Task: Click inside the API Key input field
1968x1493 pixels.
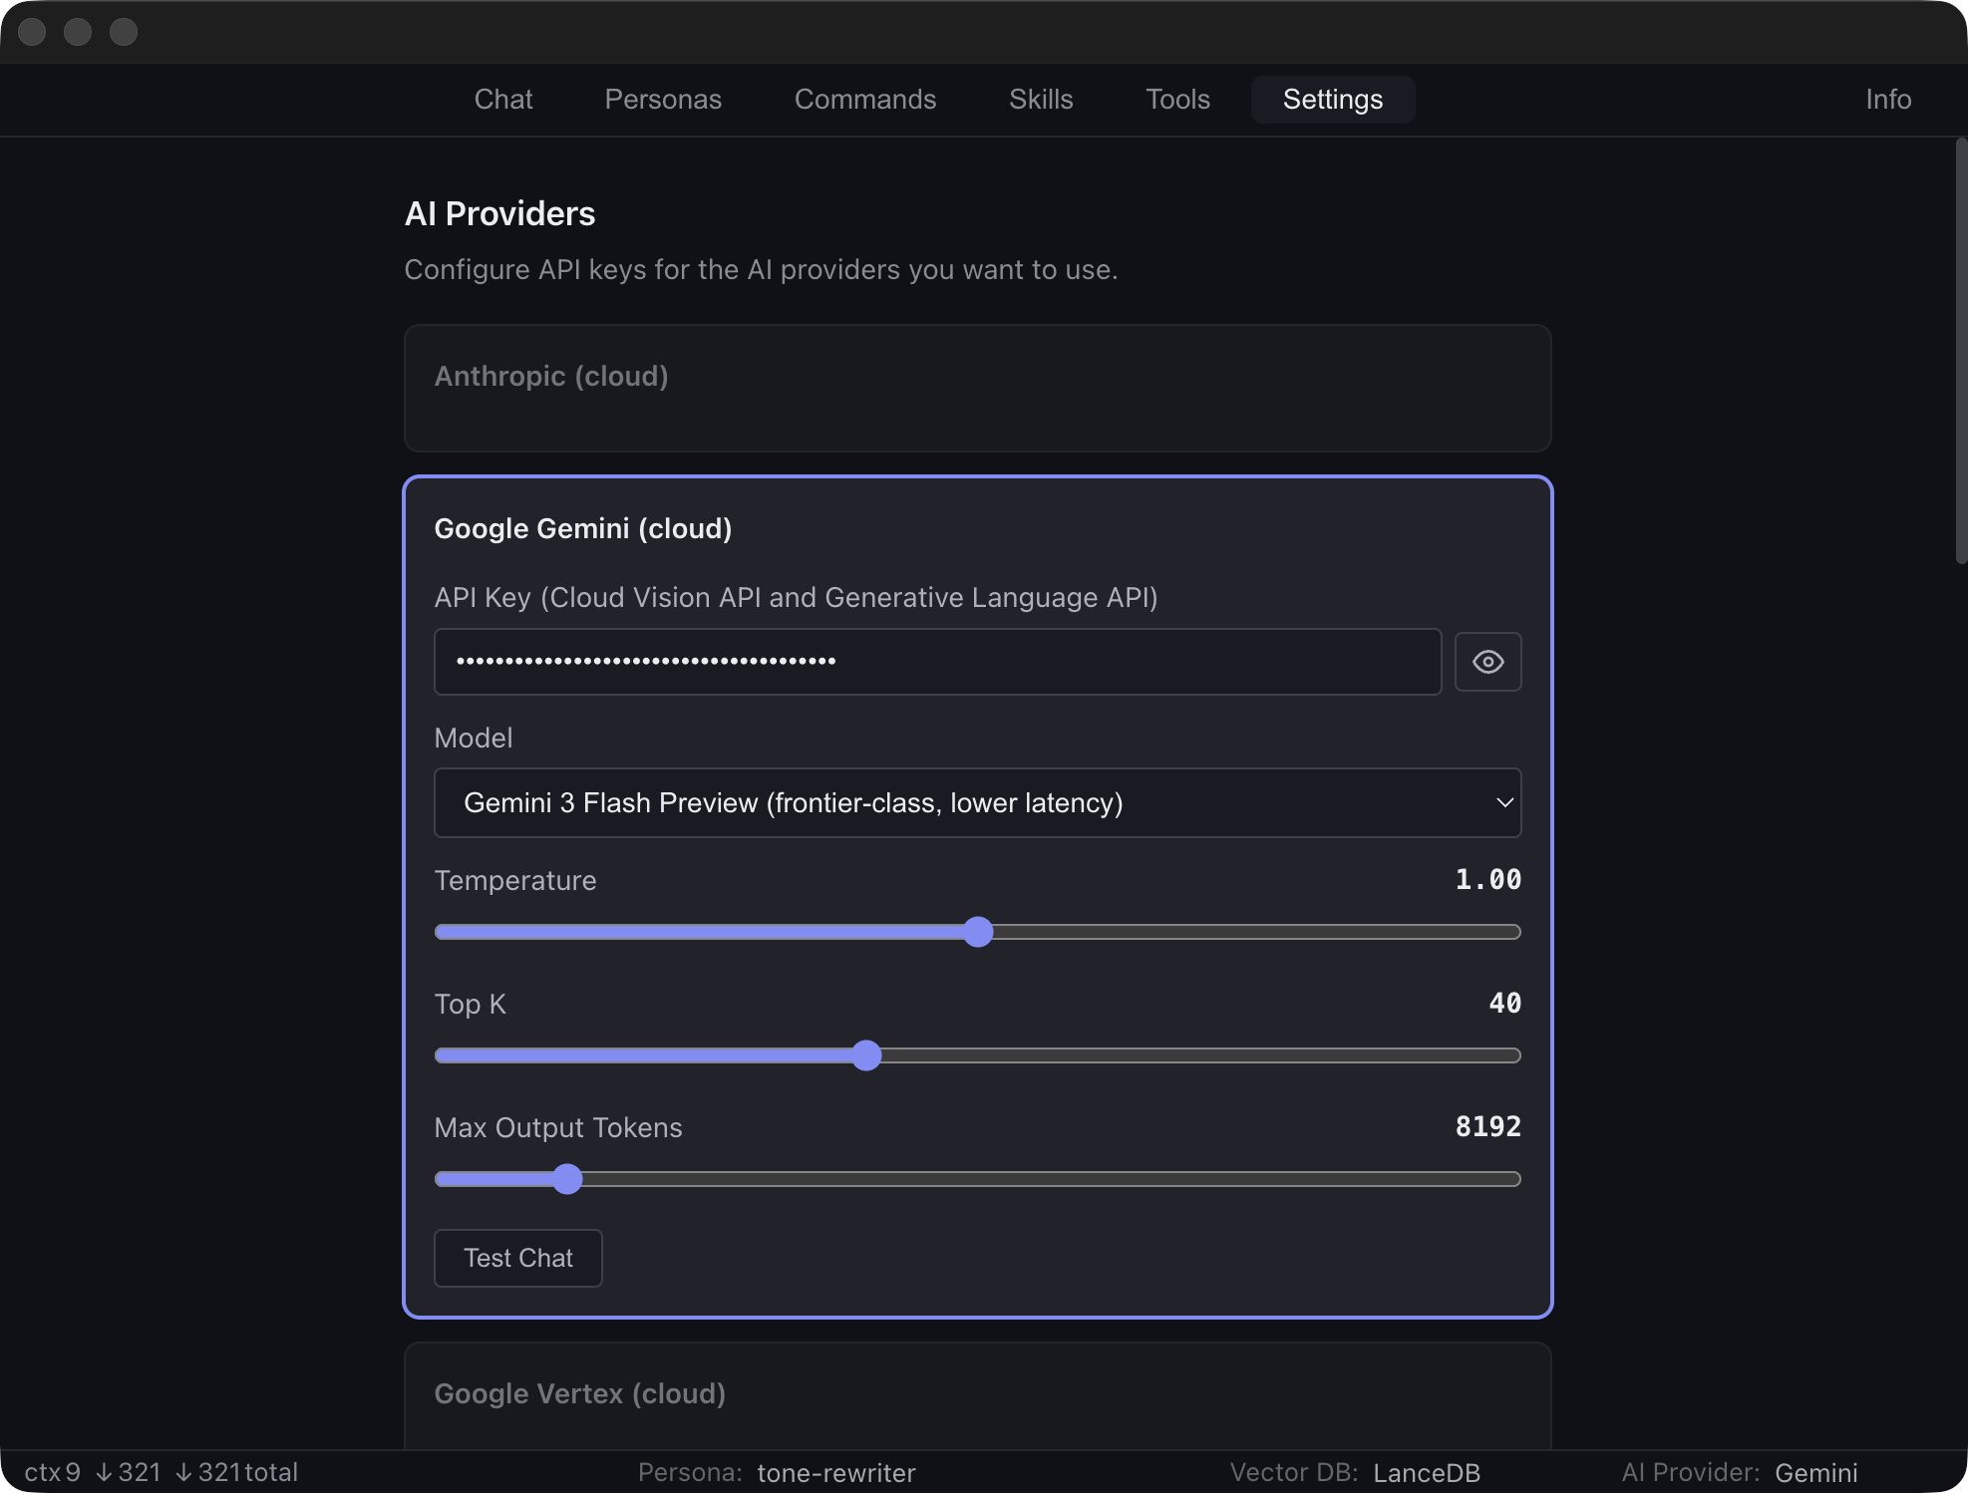Action: (936, 661)
